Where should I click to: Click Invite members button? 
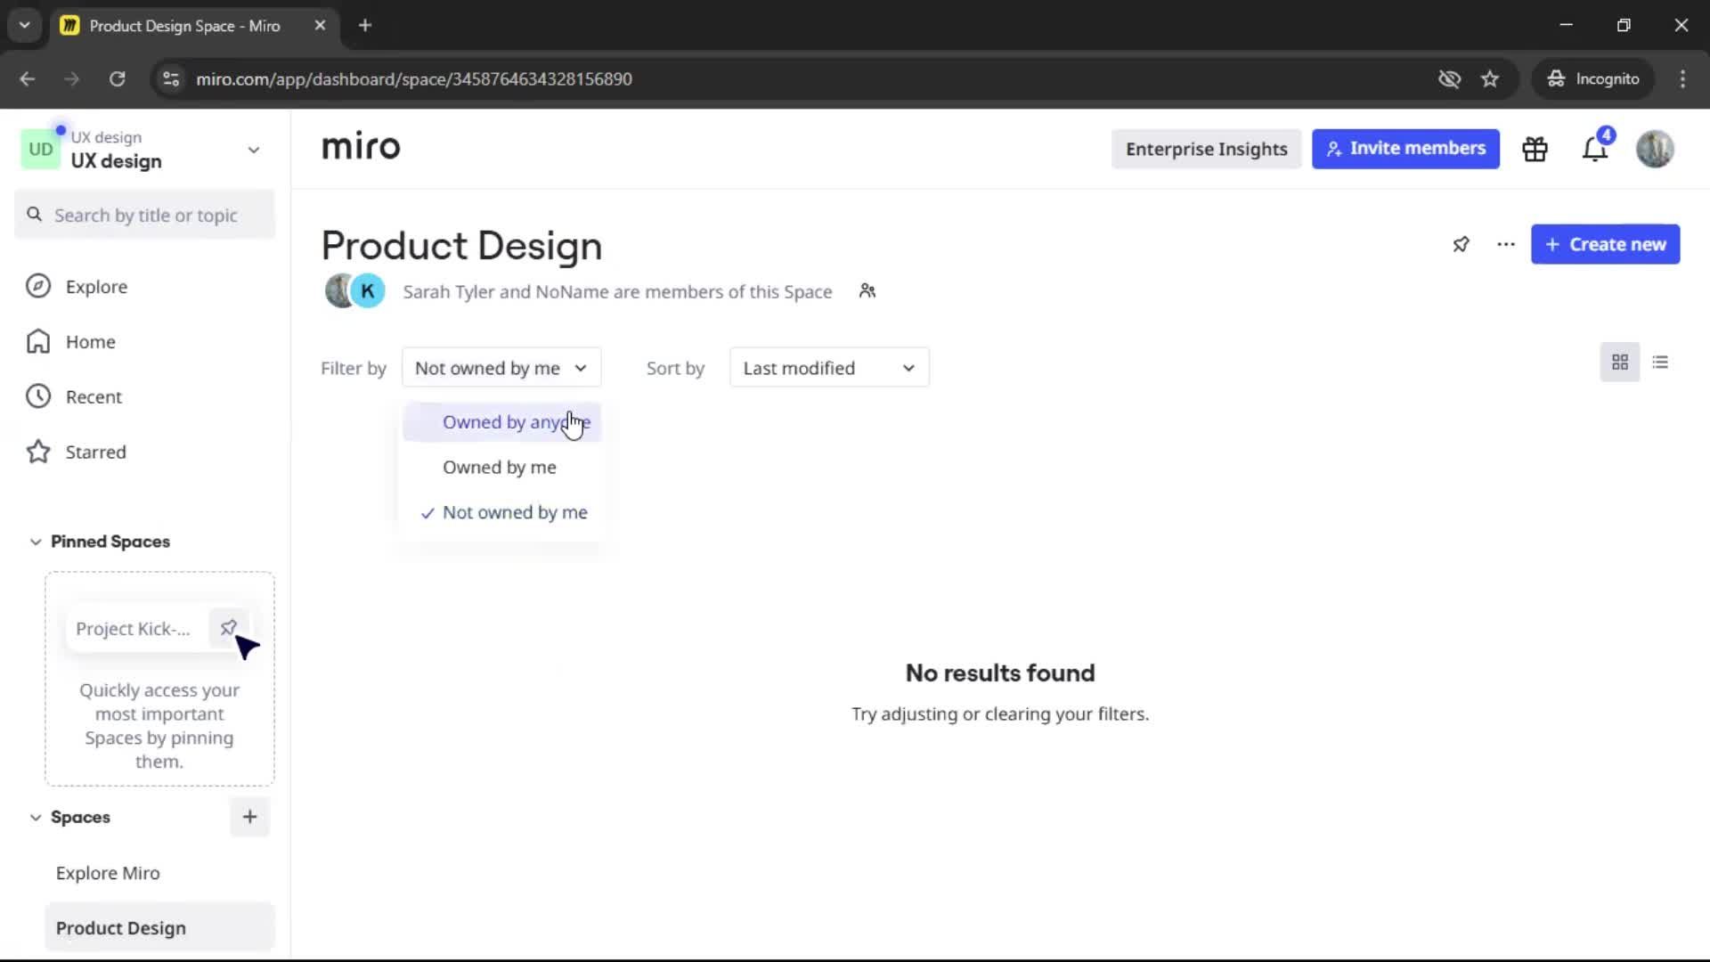click(x=1405, y=149)
